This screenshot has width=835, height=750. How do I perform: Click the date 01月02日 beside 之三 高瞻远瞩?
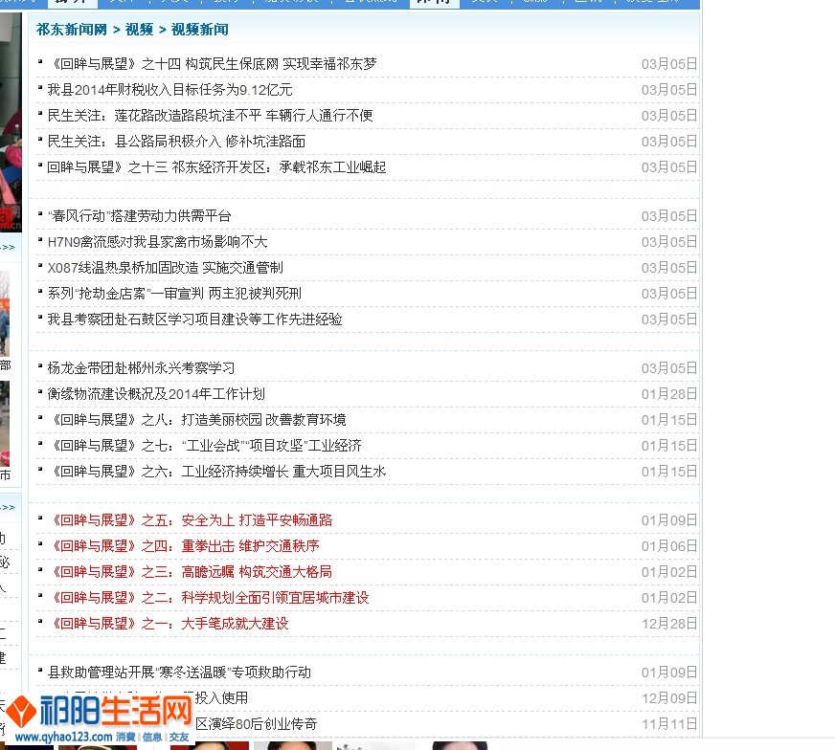click(668, 572)
